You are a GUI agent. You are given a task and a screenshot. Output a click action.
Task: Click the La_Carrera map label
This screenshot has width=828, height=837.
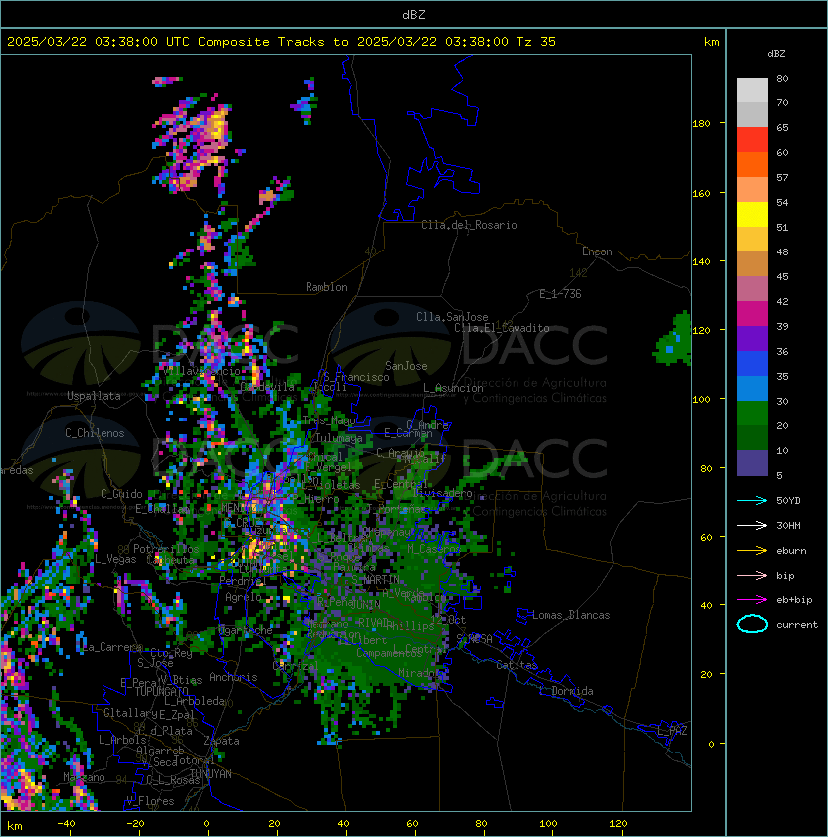click(111, 647)
